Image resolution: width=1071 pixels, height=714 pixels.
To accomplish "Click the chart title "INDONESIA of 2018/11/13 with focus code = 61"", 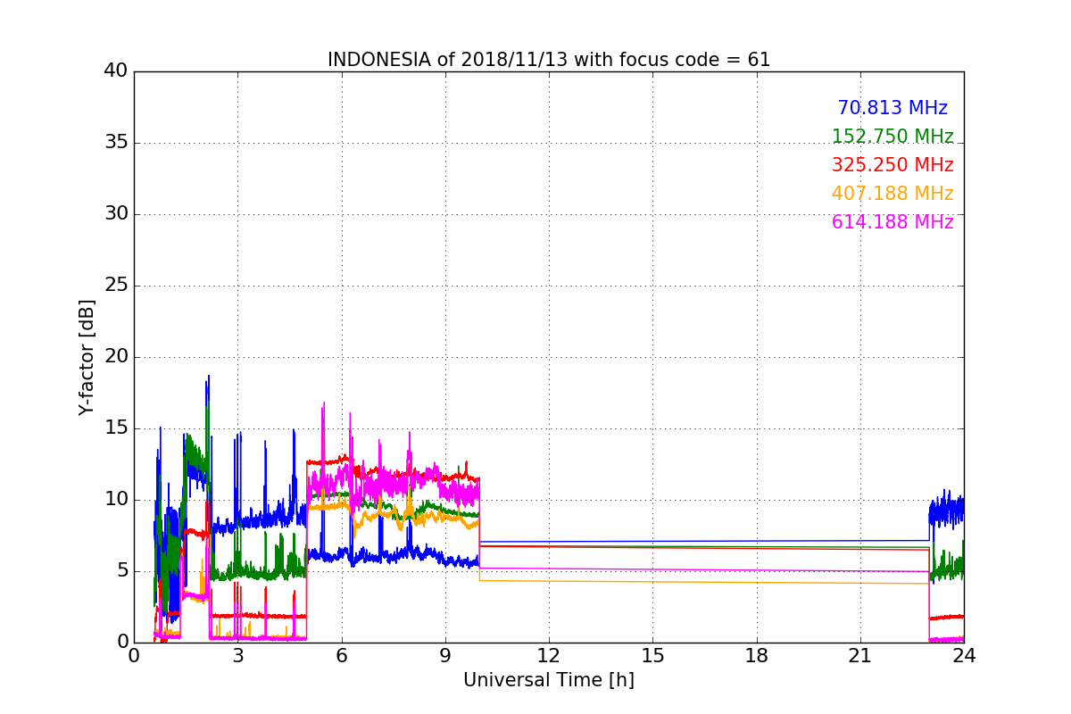I will tap(549, 60).
